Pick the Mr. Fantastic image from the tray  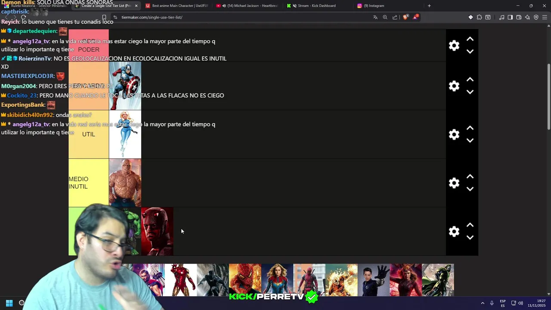(x=374, y=280)
